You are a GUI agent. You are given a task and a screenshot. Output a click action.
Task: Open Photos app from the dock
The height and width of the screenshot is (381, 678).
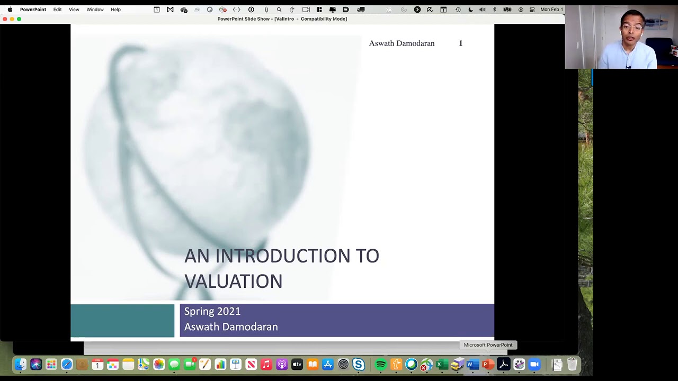(159, 365)
